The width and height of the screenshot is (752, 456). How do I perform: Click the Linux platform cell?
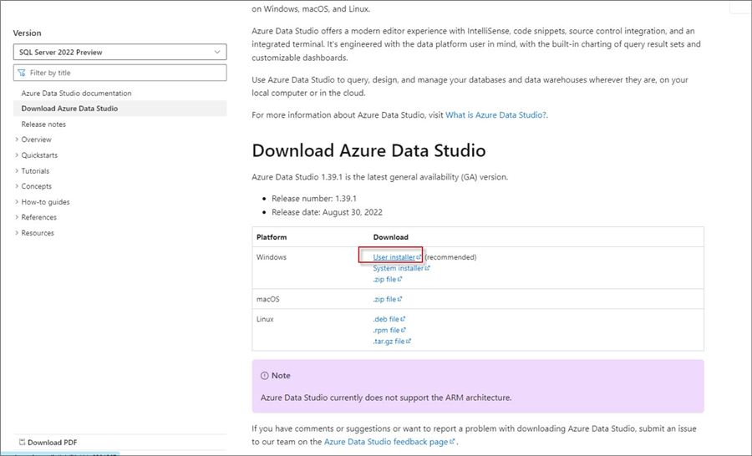[x=265, y=319]
